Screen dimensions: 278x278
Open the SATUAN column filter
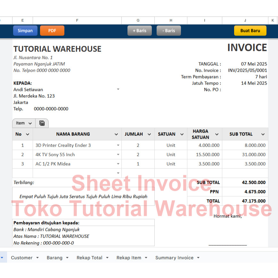182,134
